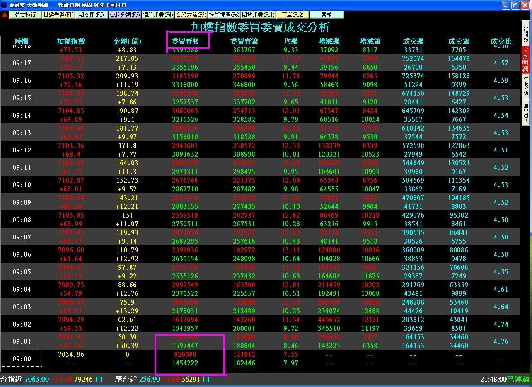Viewport: 532px width, 387px height.
Task: Open the 江波分析 side tab
Action: (x=526, y=86)
